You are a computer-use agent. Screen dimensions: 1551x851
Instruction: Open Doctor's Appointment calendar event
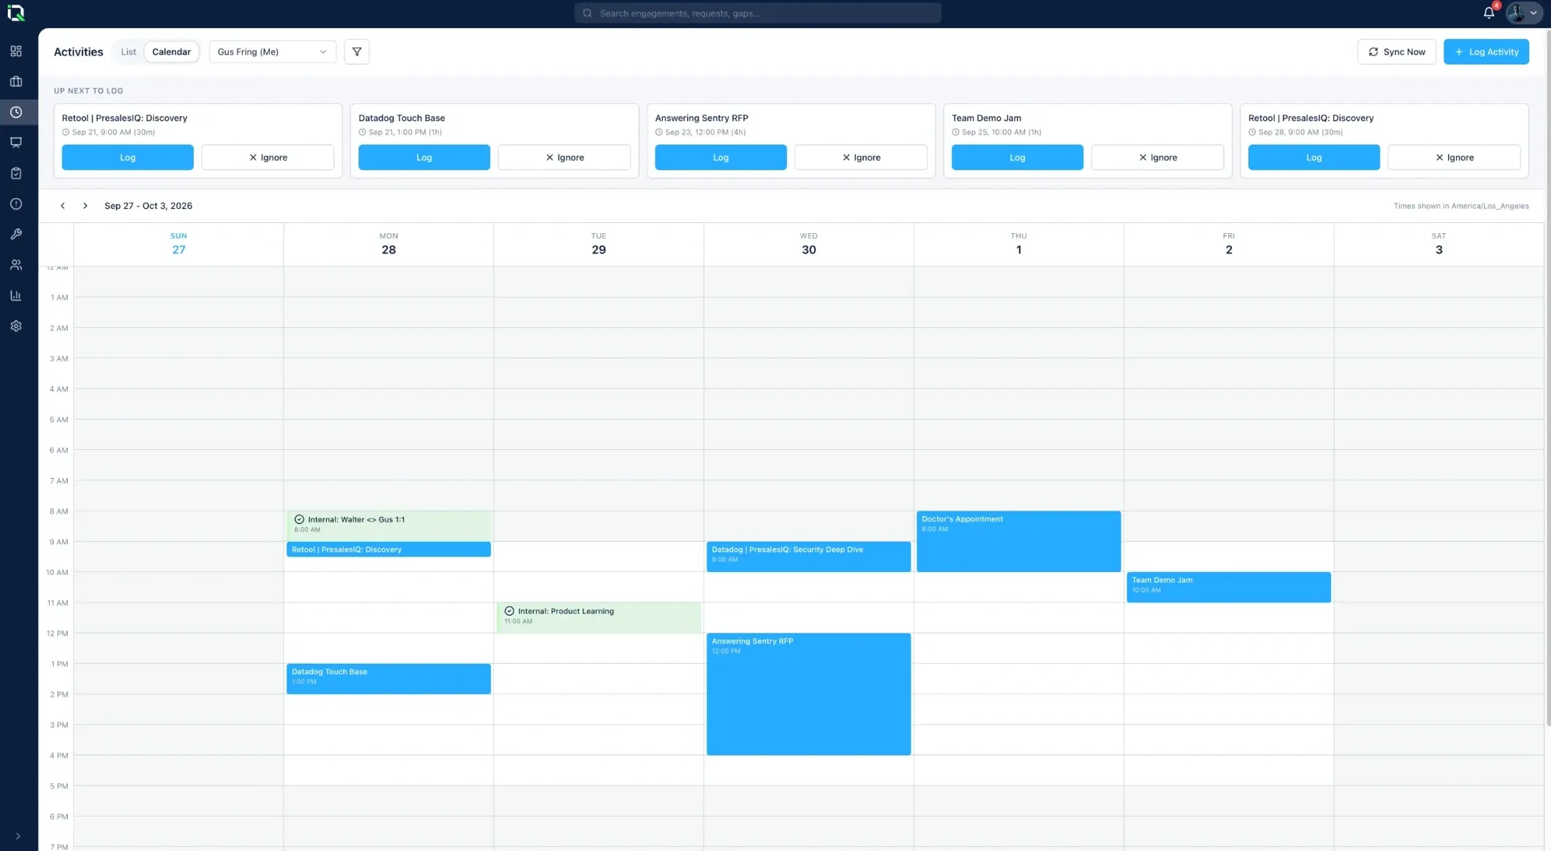click(x=1019, y=542)
